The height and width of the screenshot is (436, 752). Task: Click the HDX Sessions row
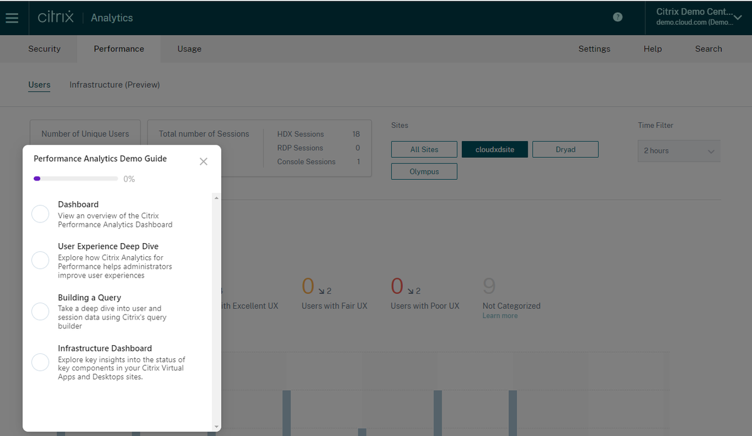[318, 134]
